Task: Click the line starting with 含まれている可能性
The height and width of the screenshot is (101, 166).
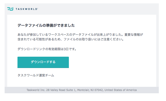Action: click(x=71, y=39)
